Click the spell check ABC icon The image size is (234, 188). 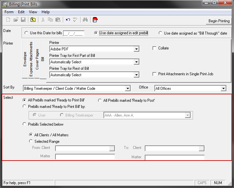click(75, 20)
